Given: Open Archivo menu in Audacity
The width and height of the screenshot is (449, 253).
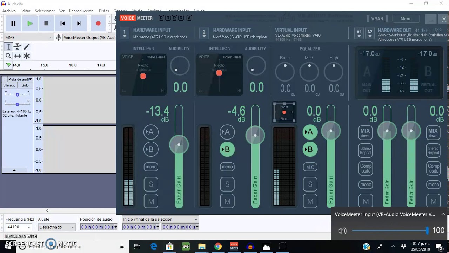Looking at the screenshot, I should [9, 11].
